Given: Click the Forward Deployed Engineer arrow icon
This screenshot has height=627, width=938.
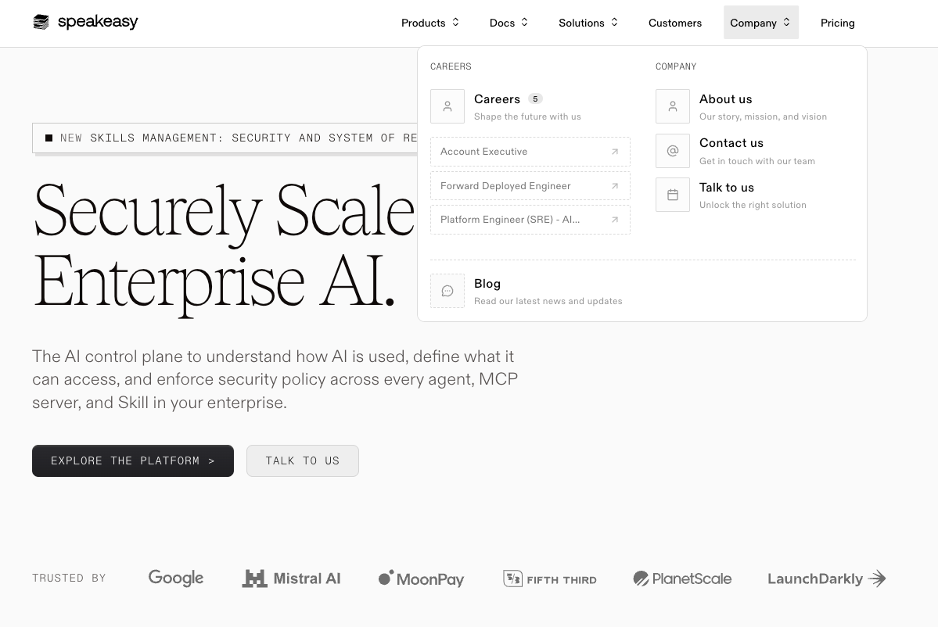Looking at the screenshot, I should tap(614, 186).
